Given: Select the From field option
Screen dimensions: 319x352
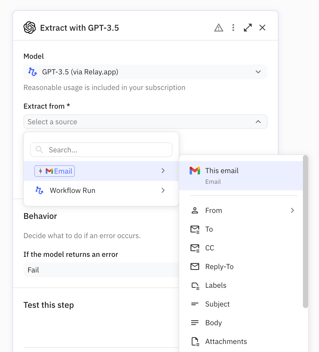Looking at the screenshot, I should (241, 210).
